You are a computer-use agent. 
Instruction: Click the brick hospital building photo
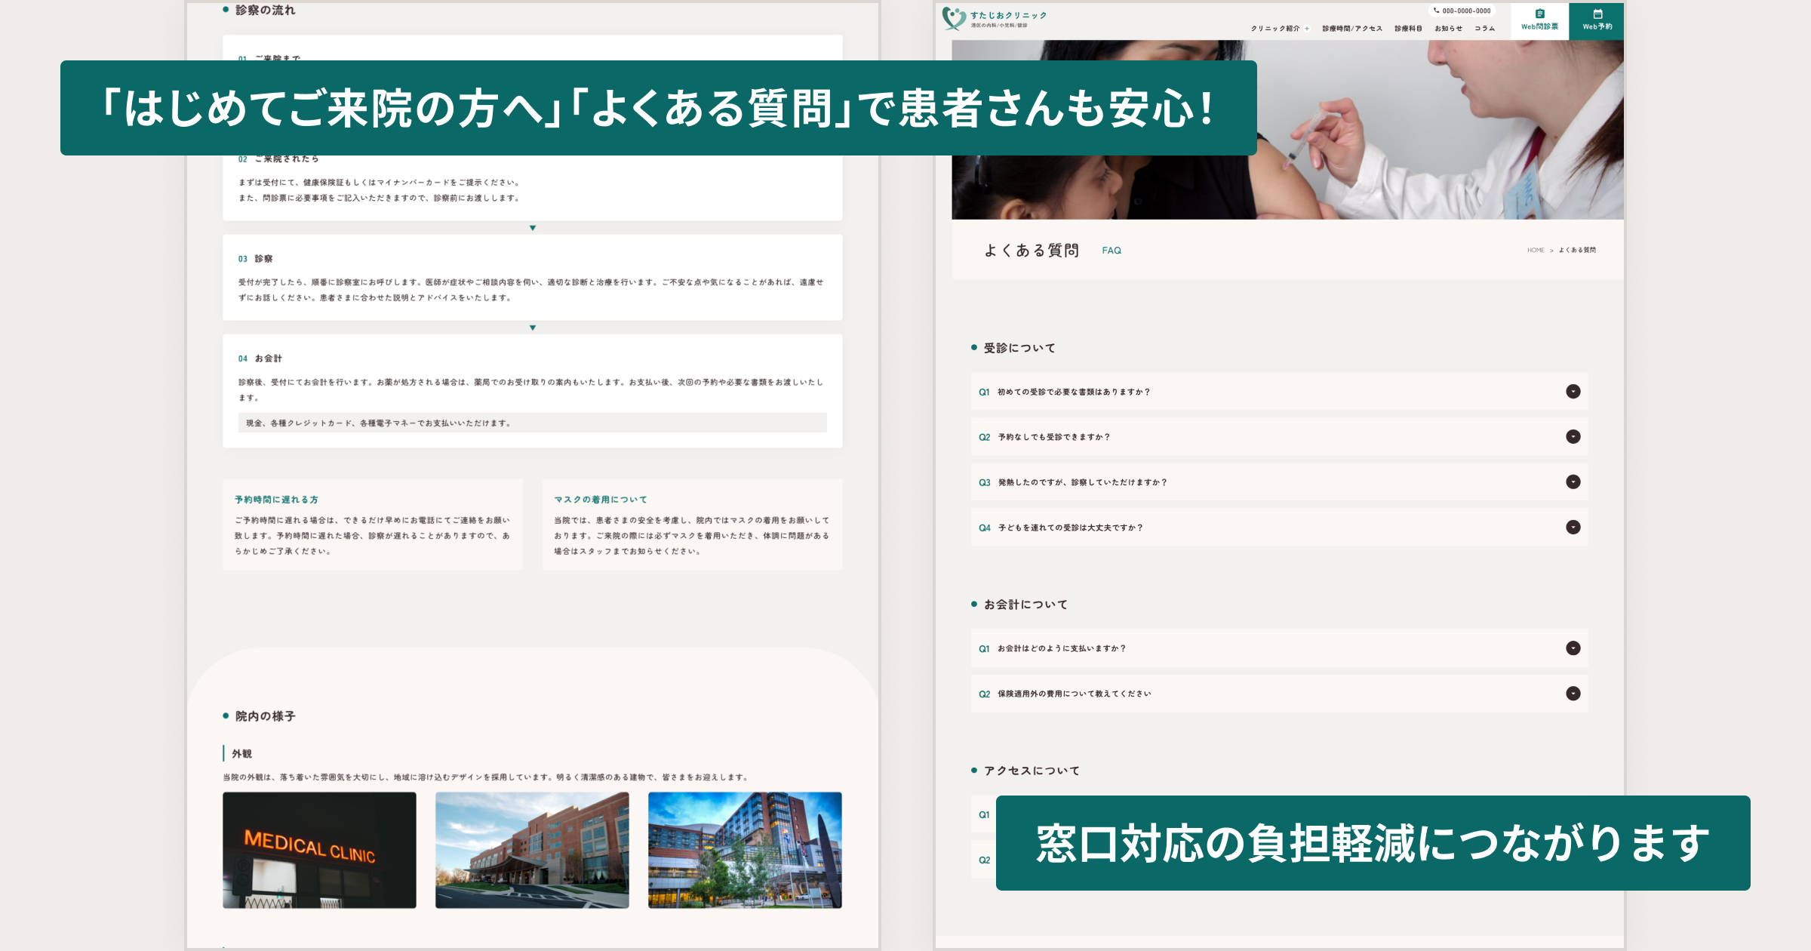(x=532, y=850)
